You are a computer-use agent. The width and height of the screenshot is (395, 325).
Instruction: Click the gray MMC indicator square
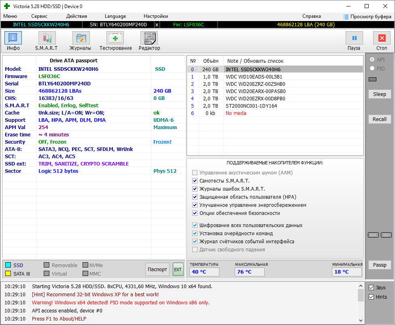(85, 274)
